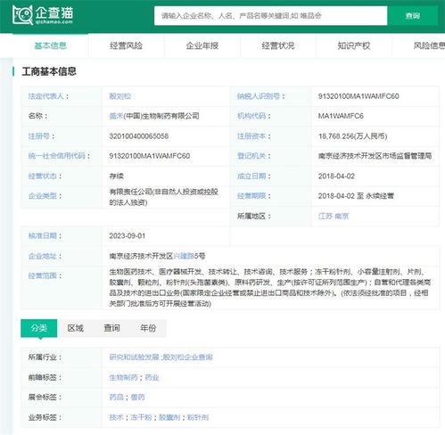Select establishment date 2018-04-02

click(336, 176)
